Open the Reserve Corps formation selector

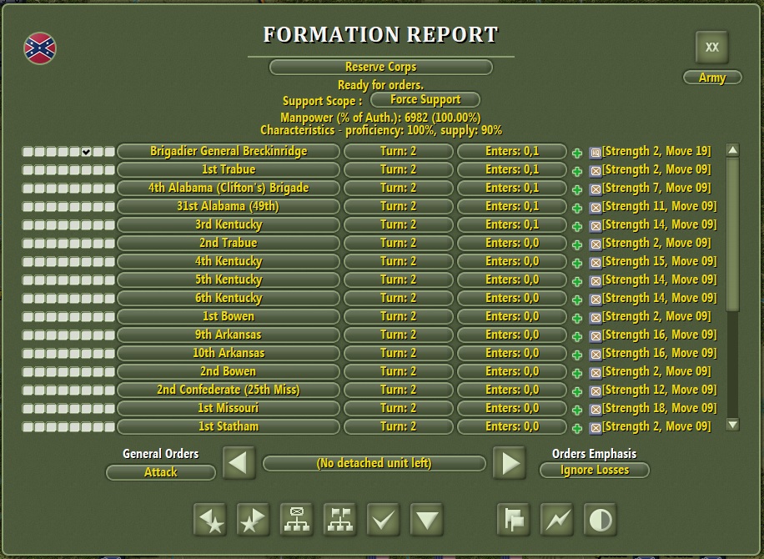381,67
